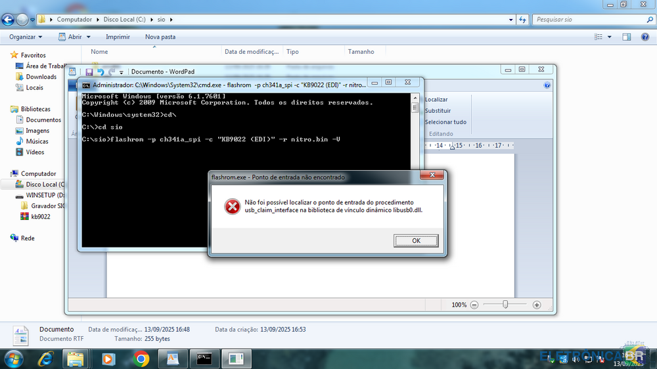Click the Undo arrow in WordPad toolbar
This screenshot has height=369, width=657.
point(101,72)
